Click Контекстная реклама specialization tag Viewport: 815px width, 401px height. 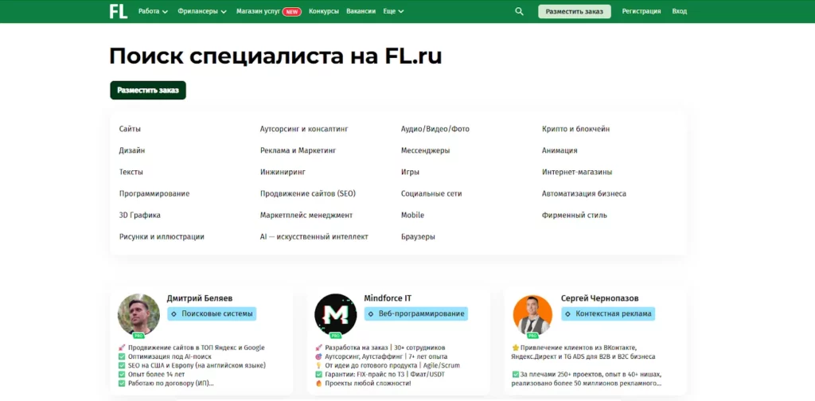point(607,313)
